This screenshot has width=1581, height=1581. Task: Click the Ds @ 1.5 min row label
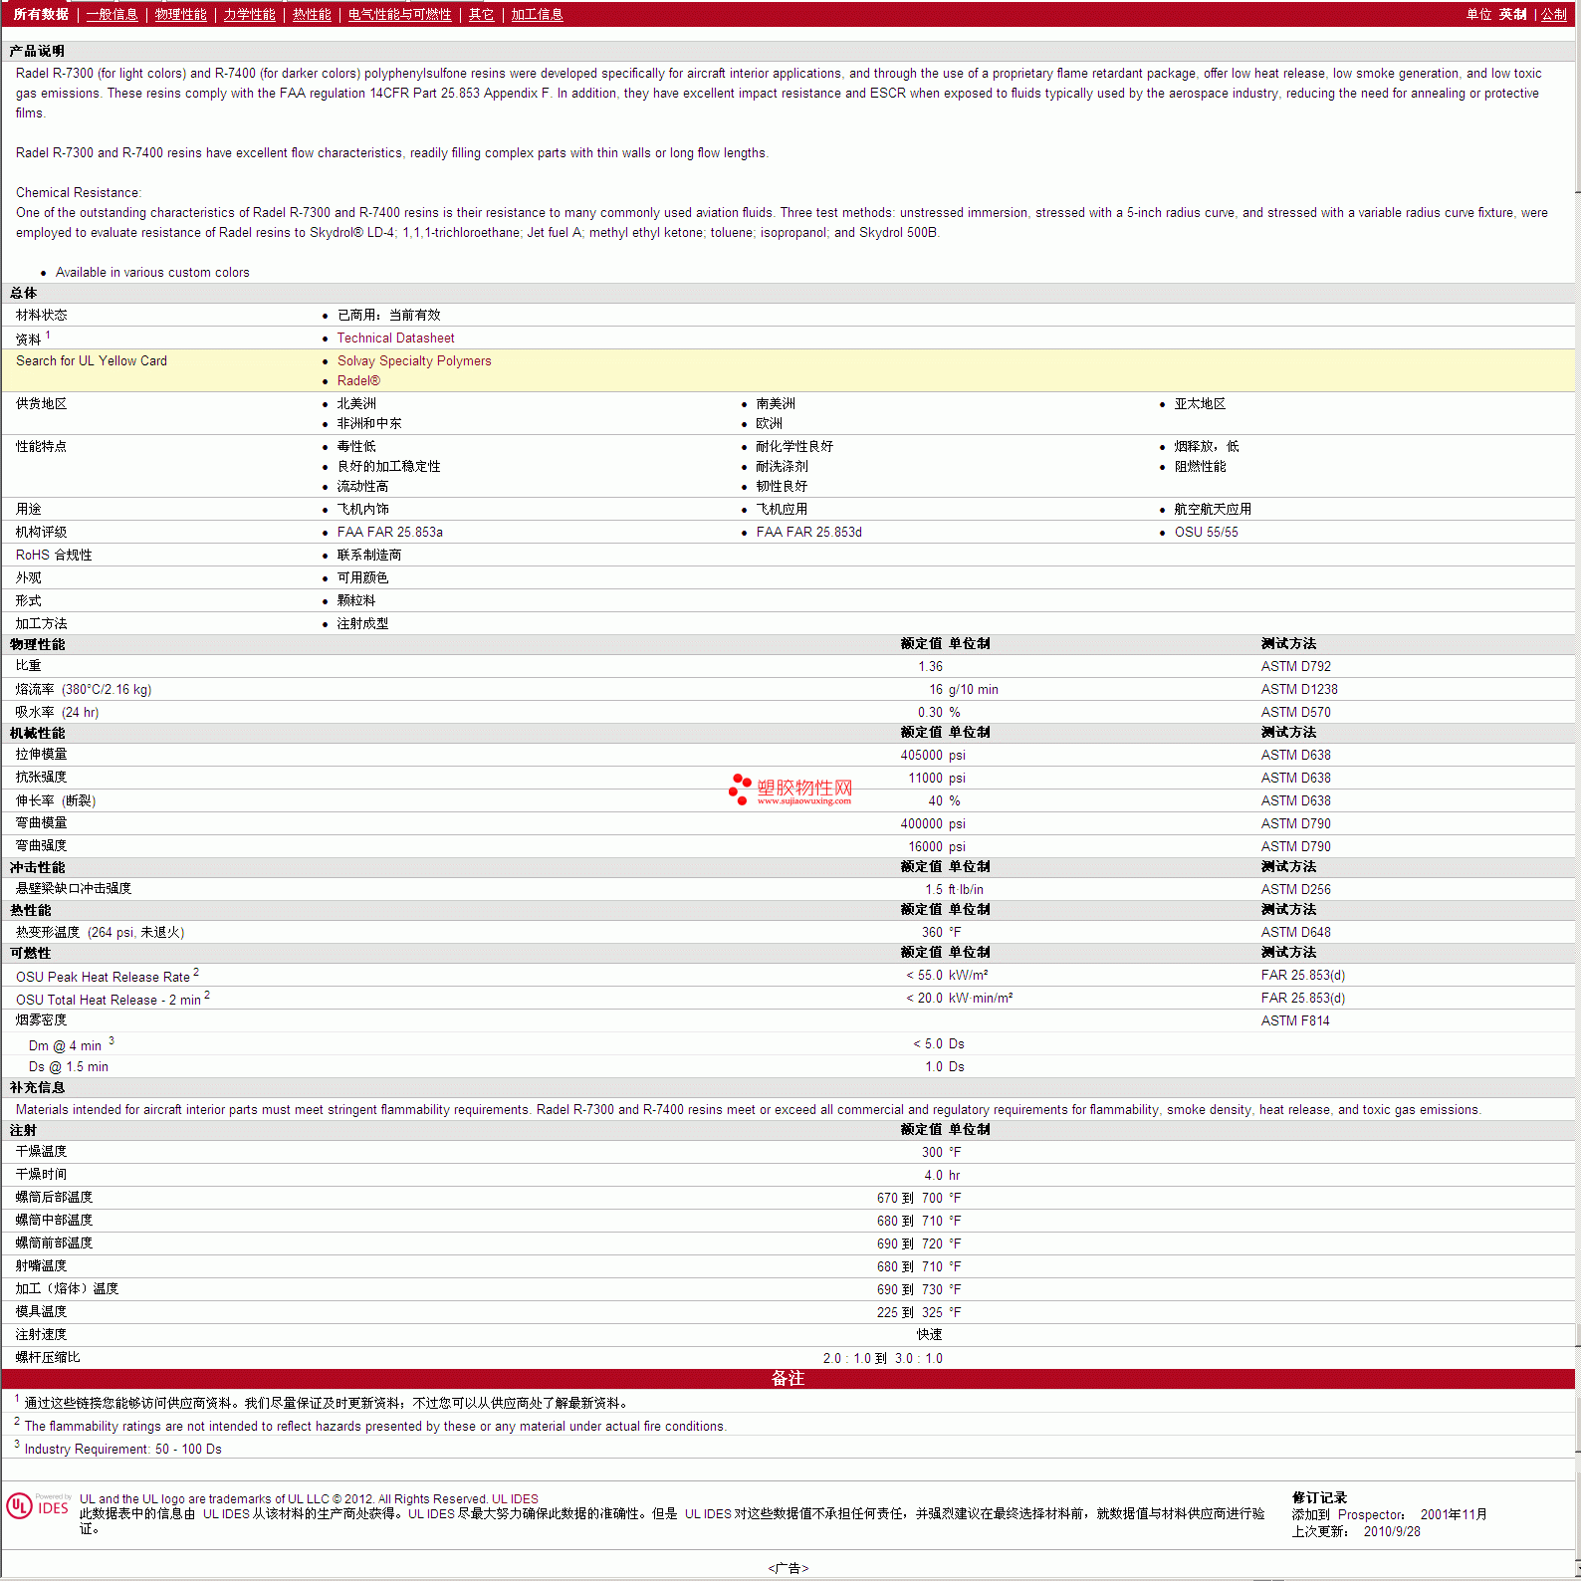(69, 1067)
